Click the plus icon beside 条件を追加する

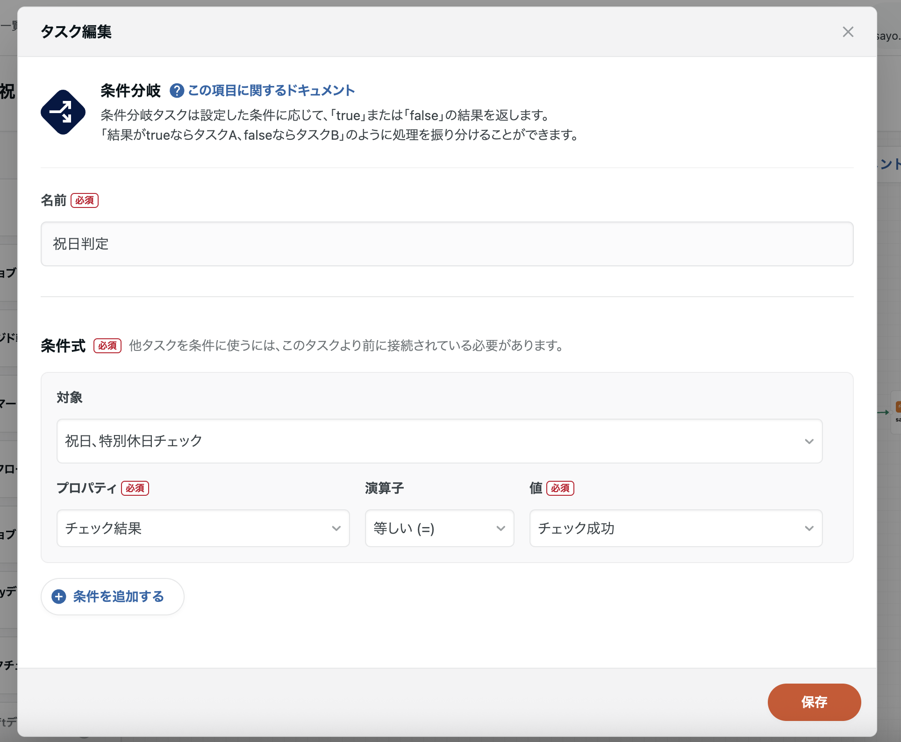[x=59, y=597]
